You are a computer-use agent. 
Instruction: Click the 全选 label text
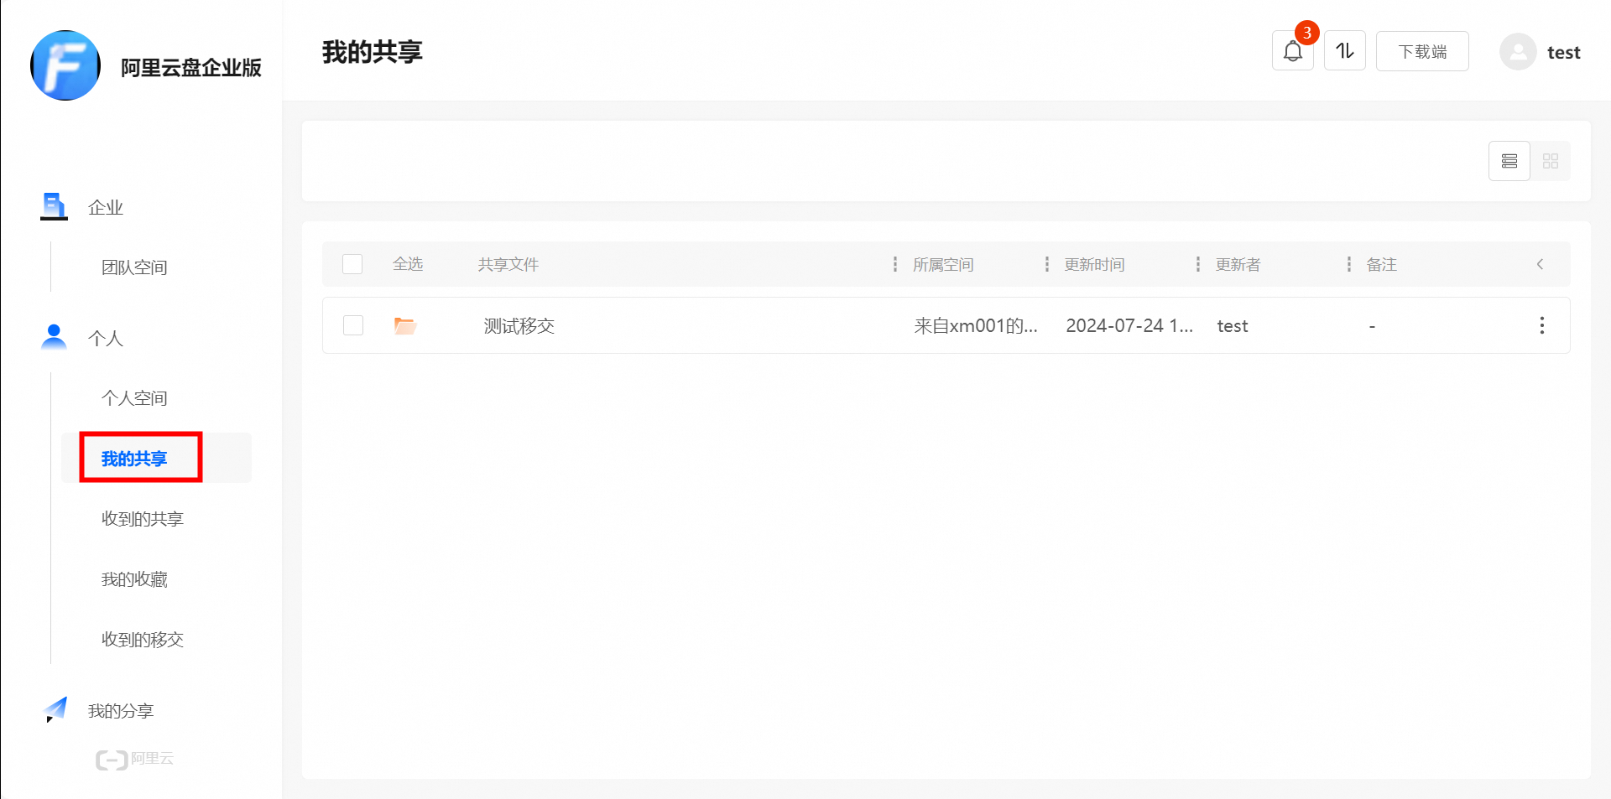pos(408,264)
